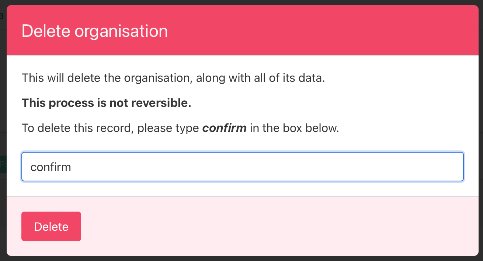483x261 pixels.
Task: Click the partially hidden "a" text behind the dialog
Action: (2, 15)
